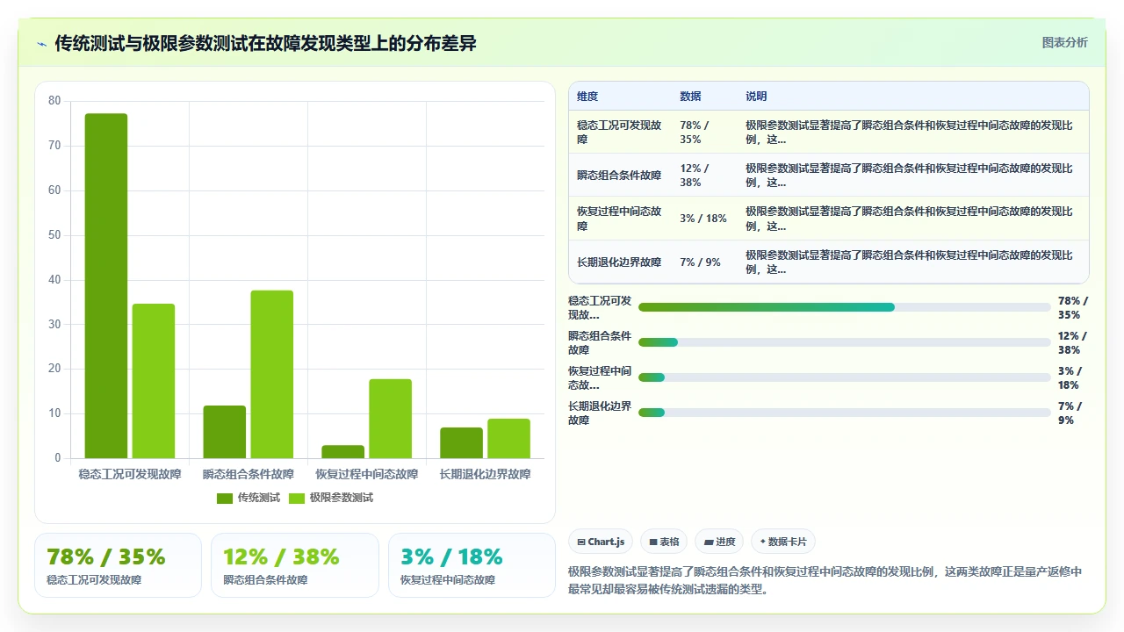Viewport: 1124px width, 632px height.
Task: Toggle the 极限参数测试 legend color box
Action: 297,498
